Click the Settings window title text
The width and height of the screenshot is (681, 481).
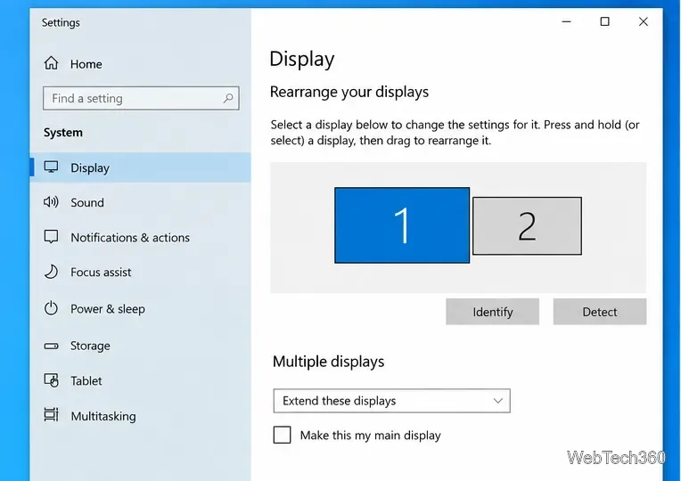[61, 22]
